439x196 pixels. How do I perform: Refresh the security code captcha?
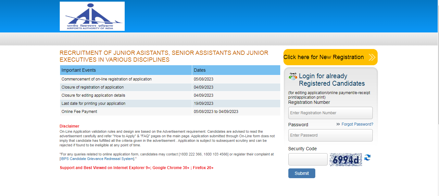tap(367, 157)
